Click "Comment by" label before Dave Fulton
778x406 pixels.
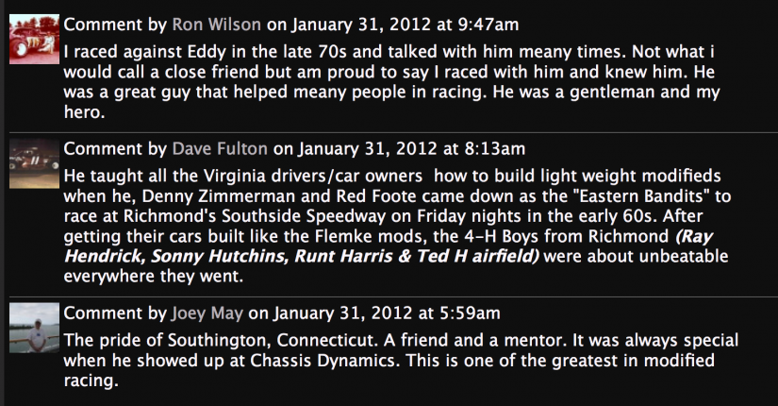[115, 148]
